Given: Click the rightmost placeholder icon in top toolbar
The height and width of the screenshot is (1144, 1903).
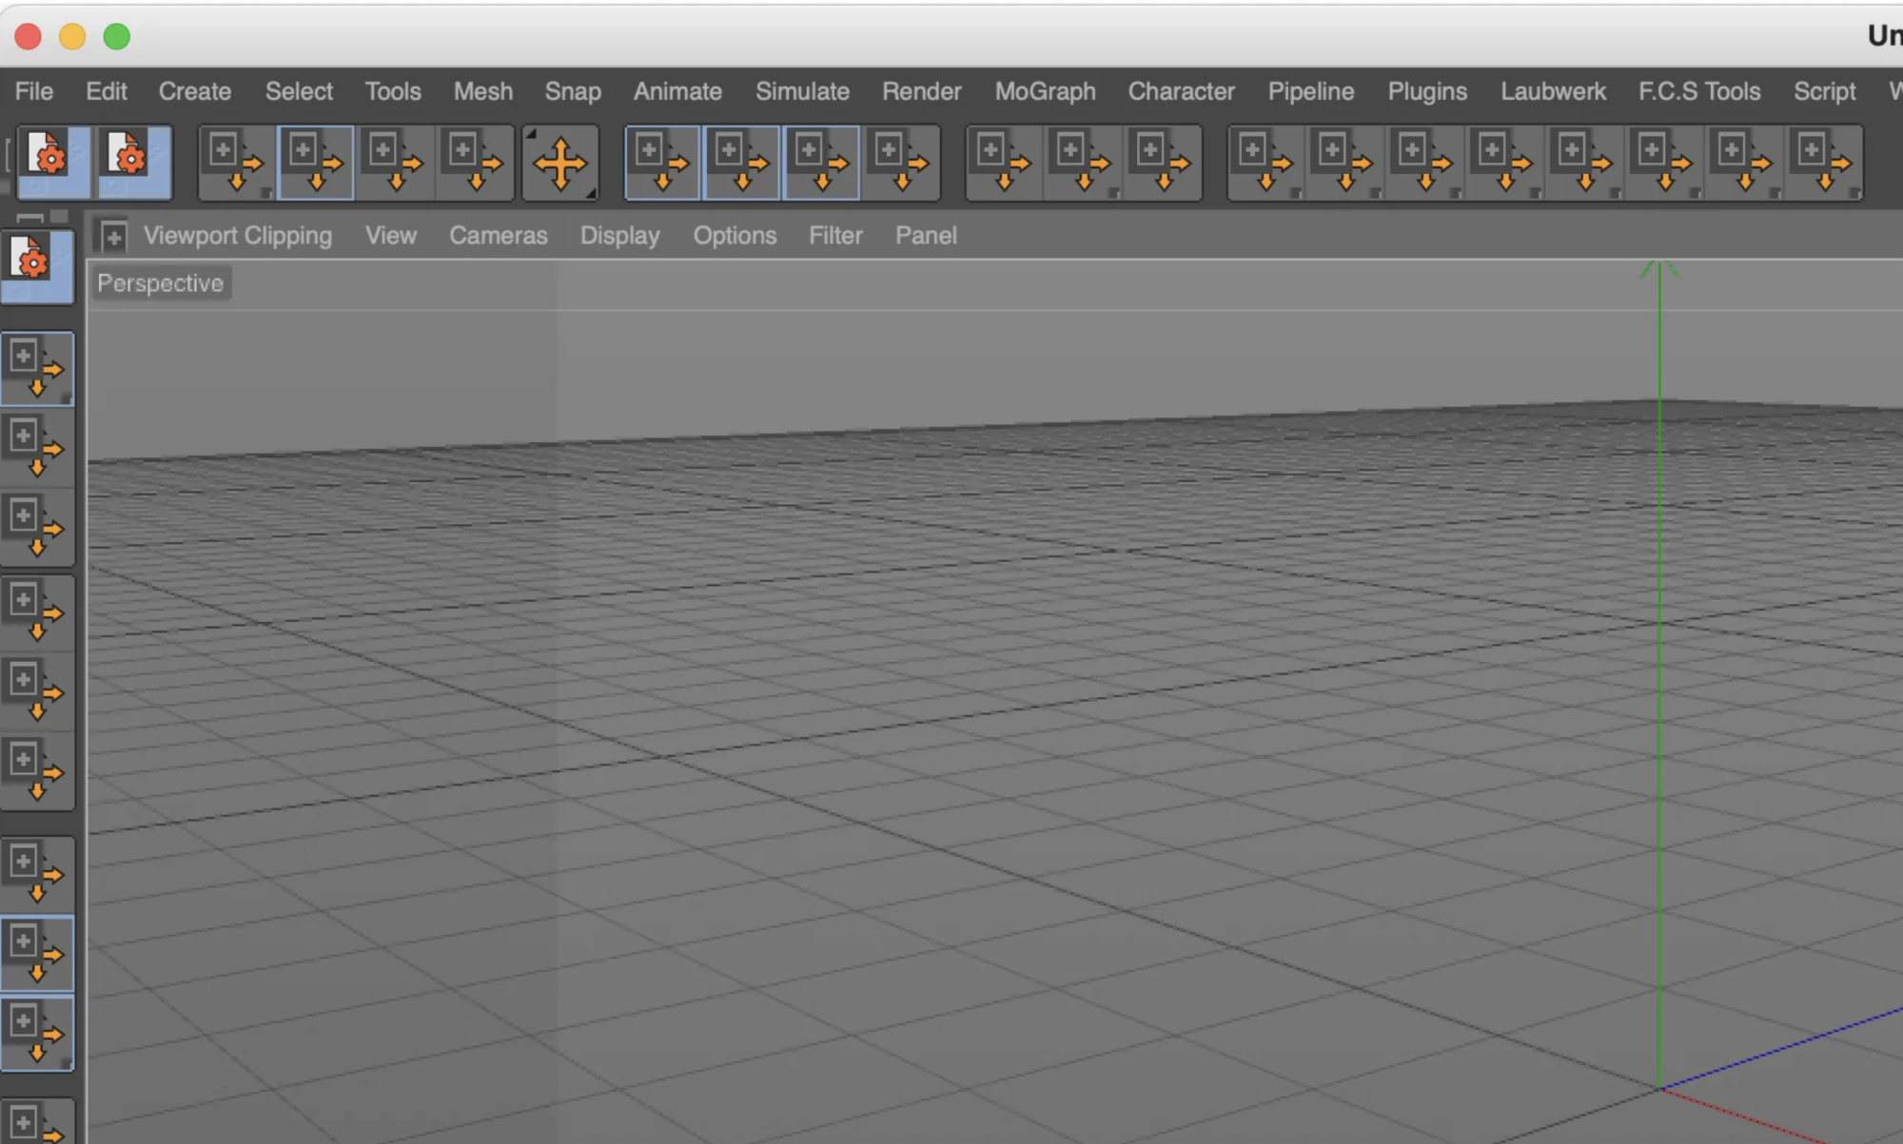Looking at the screenshot, I should [x=1824, y=163].
